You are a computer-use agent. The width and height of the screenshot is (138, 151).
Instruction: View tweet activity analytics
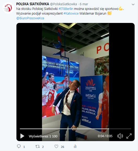point(75,146)
